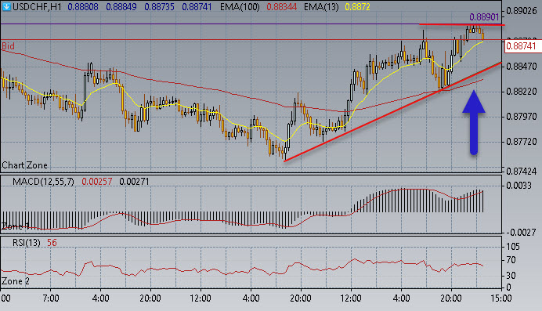Click the 7:00 time axis label
The height and width of the screenshot is (311, 542).
click(x=50, y=298)
